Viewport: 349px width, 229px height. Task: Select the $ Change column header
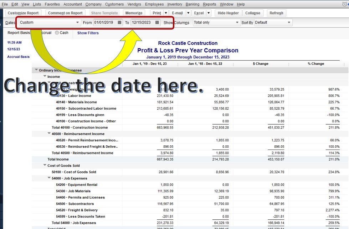(261, 64)
